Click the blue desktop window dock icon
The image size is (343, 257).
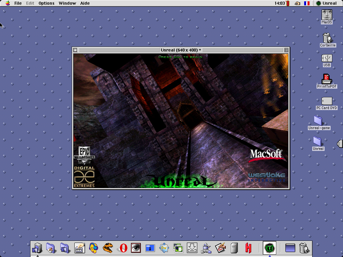(x=290, y=248)
